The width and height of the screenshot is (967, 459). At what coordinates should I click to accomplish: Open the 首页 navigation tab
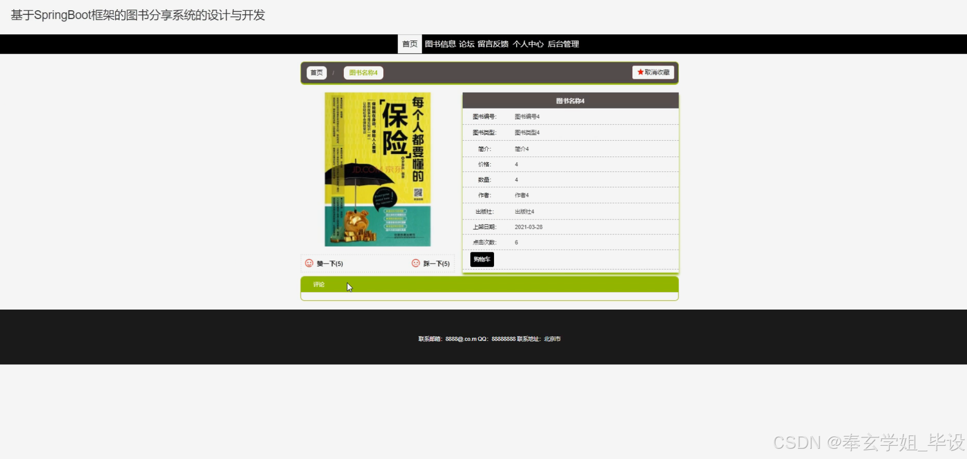click(409, 44)
